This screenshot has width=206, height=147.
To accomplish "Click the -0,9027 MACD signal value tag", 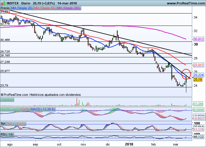I will coord(199,118).
